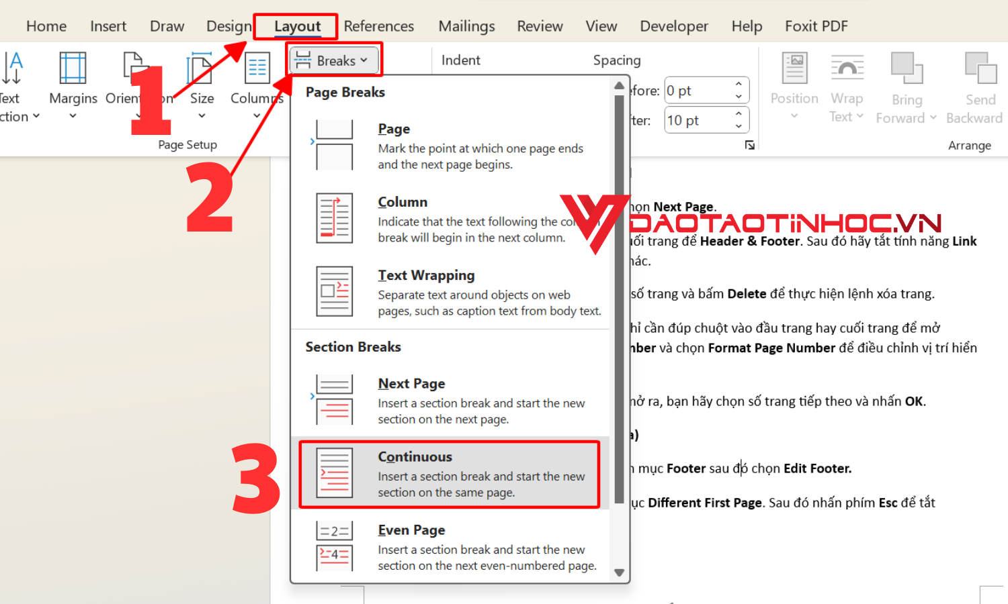This screenshot has width=1008, height=604.
Task: Open the Review tab
Action: click(x=540, y=26)
